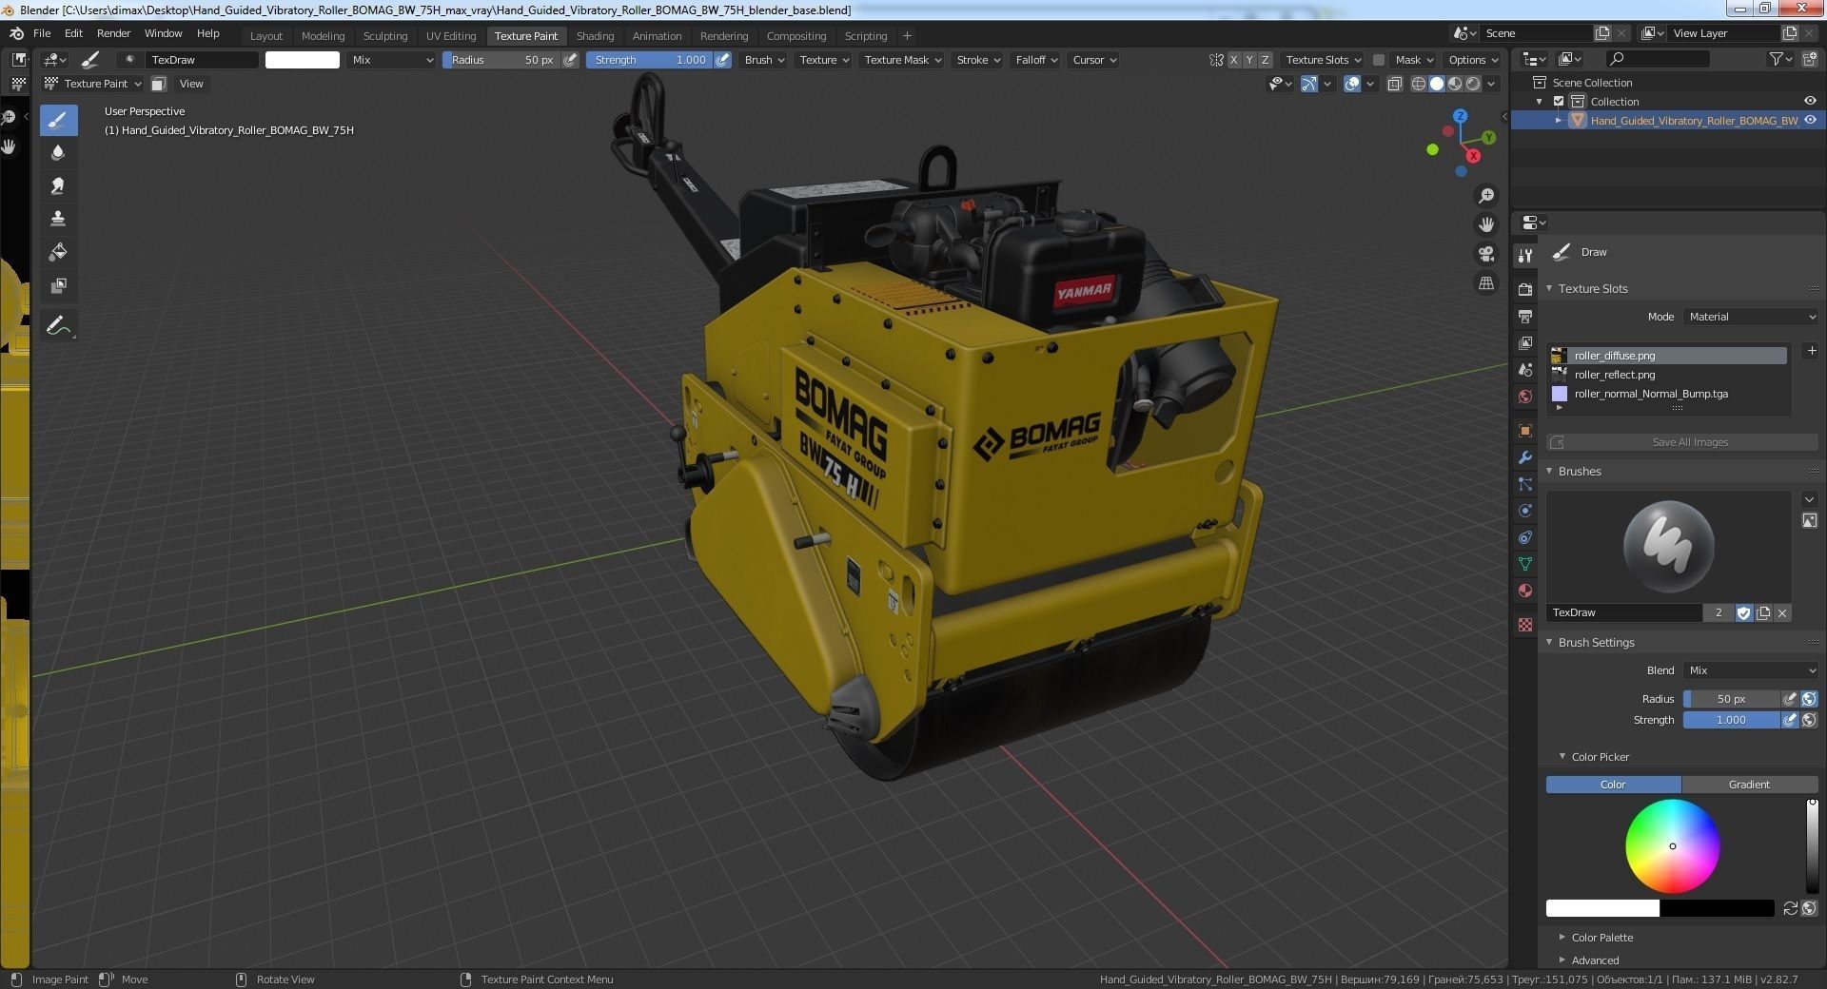Image resolution: width=1827 pixels, height=989 pixels.
Task: Collapse the Brush Settings panel
Action: click(1549, 643)
